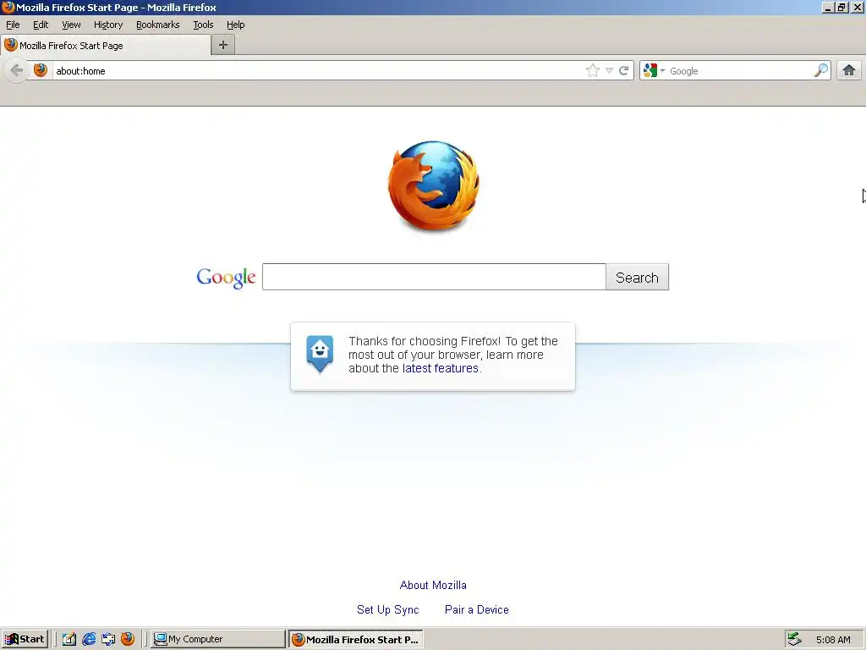Minimize the Firefox window
Image resolution: width=866 pixels, height=650 pixels.
828,8
